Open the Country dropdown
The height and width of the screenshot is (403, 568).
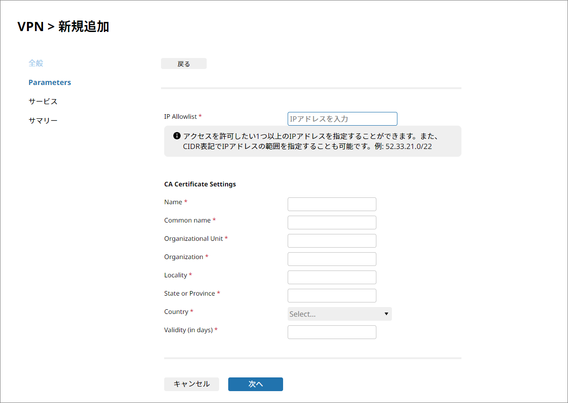(339, 314)
